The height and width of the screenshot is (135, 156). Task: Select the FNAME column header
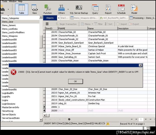(73, 28)
